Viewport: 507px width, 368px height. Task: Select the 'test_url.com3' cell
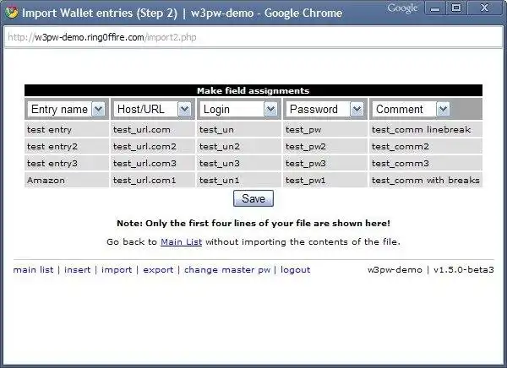click(153, 163)
